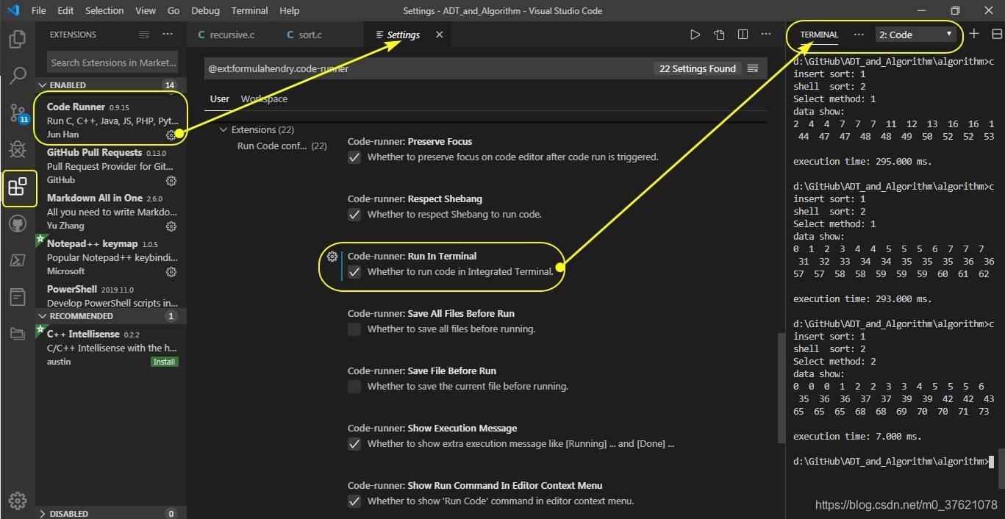Collapse the RECOMMENDED extensions section

click(x=111, y=316)
